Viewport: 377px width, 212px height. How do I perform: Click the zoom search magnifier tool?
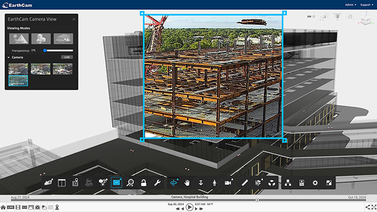pyautogui.click(x=130, y=183)
